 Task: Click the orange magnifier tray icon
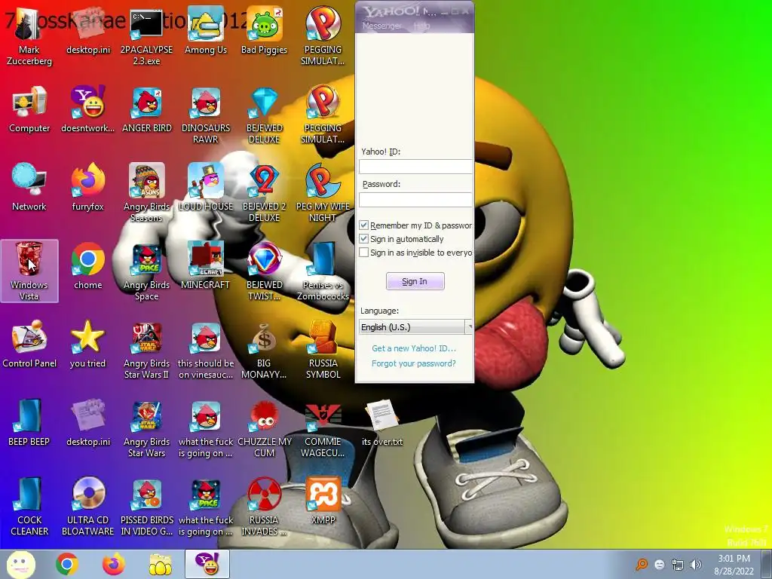642,565
